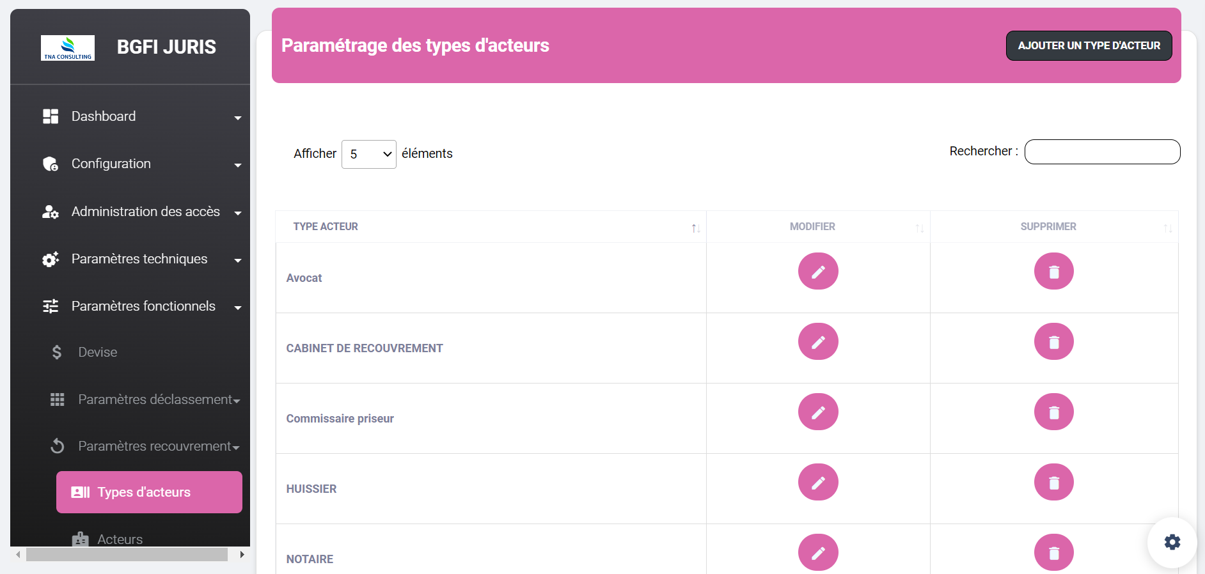The image size is (1205, 574).
Task: Click the TNA Consulting logo
Action: (x=68, y=48)
